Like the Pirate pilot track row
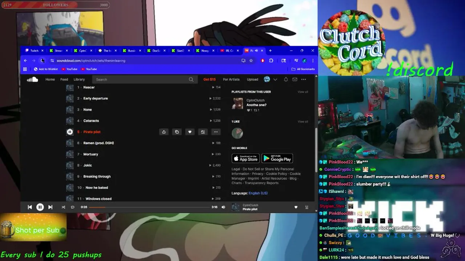Viewport: 465px width, 261px height. (x=190, y=132)
